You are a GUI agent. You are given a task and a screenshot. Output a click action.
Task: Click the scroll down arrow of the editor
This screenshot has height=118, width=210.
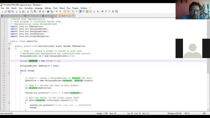point(208,109)
